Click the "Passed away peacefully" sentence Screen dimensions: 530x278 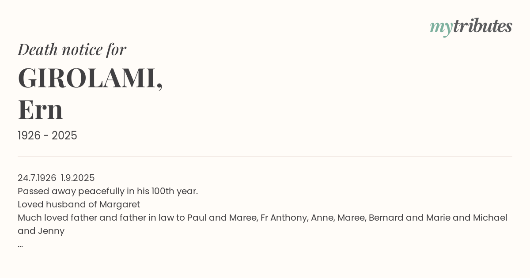(108, 191)
